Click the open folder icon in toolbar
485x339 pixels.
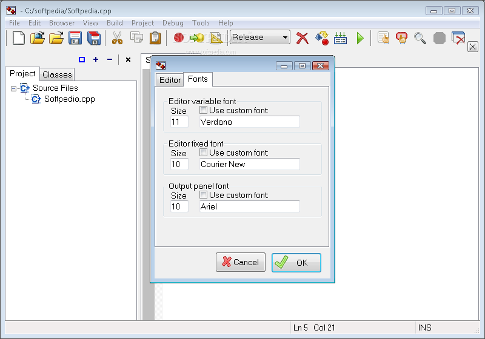point(56,38)
